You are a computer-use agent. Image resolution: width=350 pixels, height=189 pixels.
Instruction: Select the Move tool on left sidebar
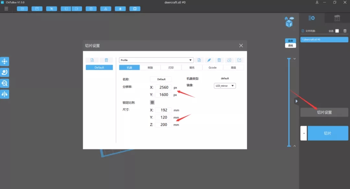5,61
